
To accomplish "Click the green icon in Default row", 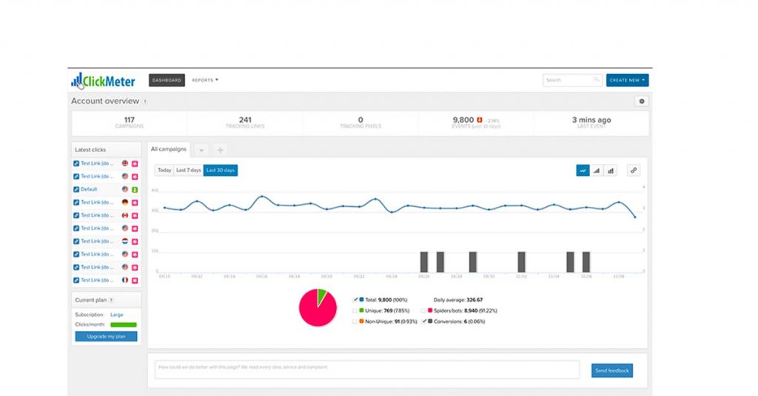I will [x=135, y=190].
